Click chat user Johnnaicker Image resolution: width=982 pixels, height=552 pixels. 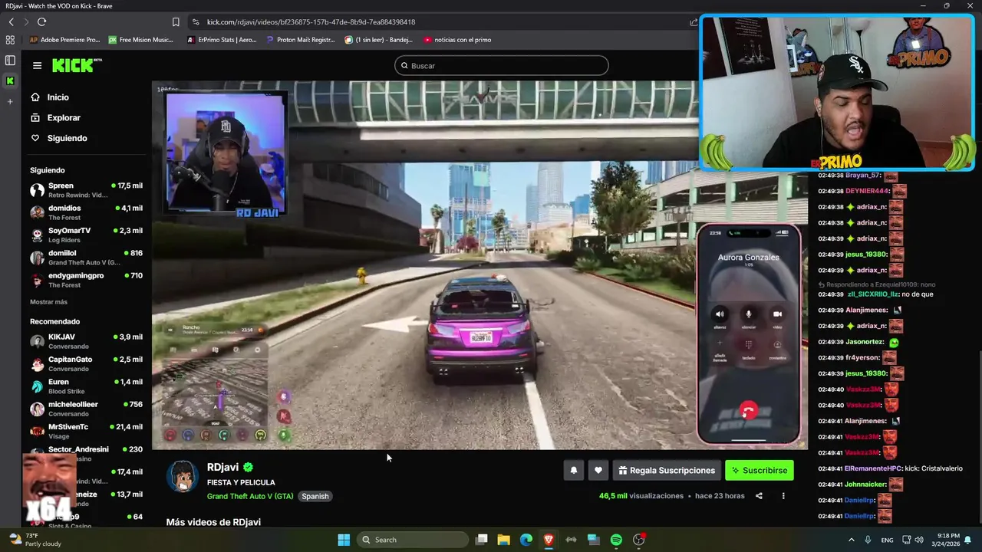click(865, 485)
